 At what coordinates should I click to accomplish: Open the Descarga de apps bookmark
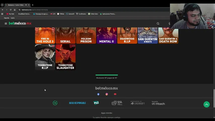[x=41, y=14]
